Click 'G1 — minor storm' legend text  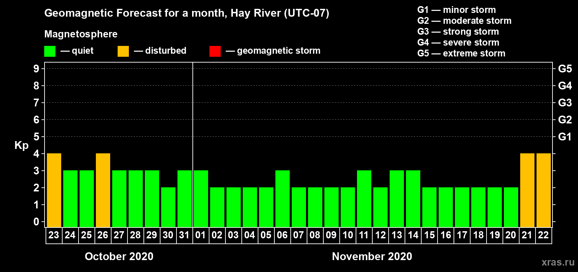click(456, 10)
